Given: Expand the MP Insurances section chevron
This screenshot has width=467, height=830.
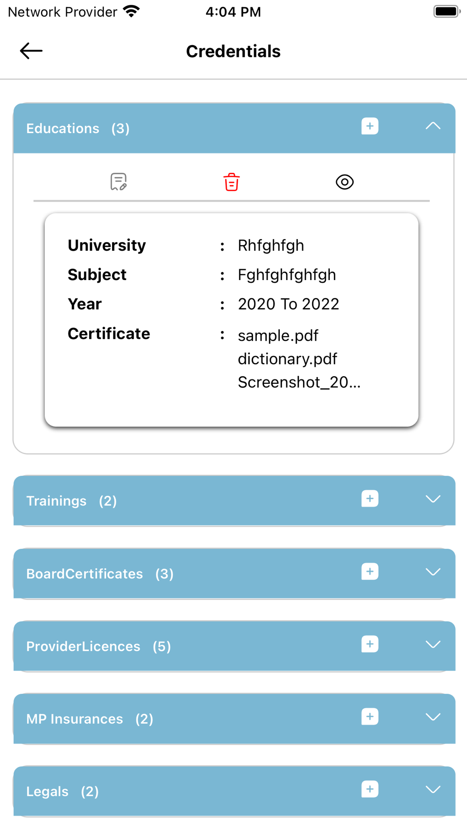Looking at the screenshot, I should pyautogui.click(x=433, y=717).
